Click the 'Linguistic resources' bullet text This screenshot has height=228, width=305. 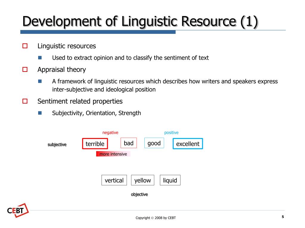[x=67, y=46]
